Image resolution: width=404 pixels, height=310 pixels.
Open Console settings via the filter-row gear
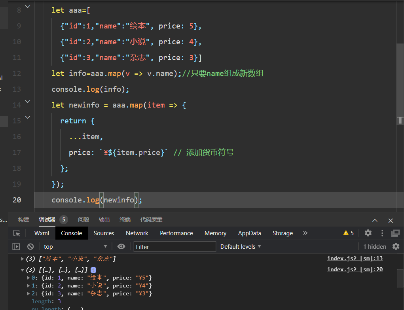click(x=396, y=246)
